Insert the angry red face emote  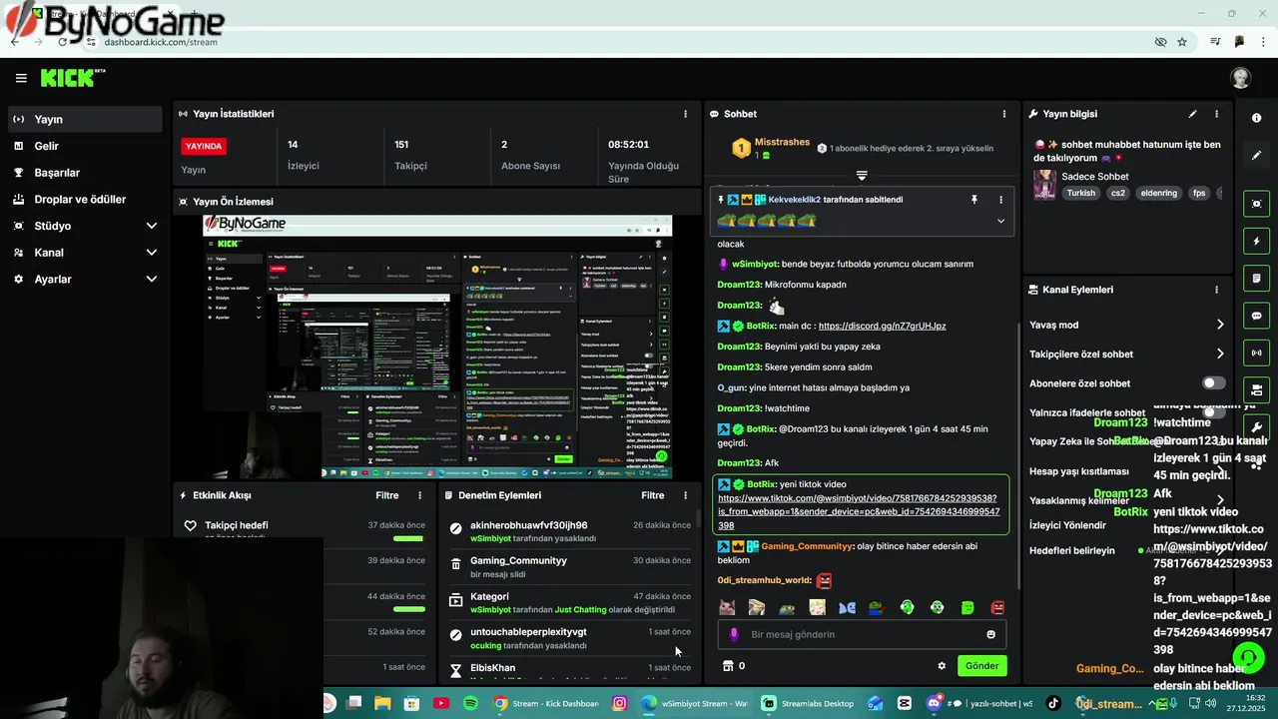click(997, 607)
